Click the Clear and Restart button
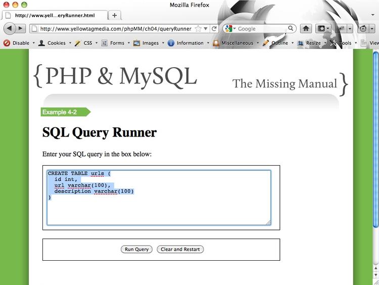This screenshot has height=285, width=379. click(180, 249)
